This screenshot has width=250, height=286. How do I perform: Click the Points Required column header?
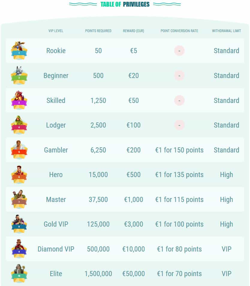tap(98, 31)
